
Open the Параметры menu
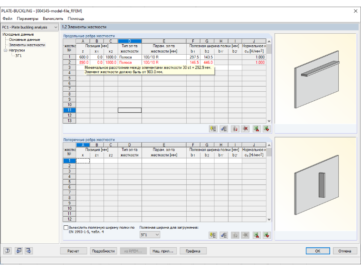(x=28, y=19)
